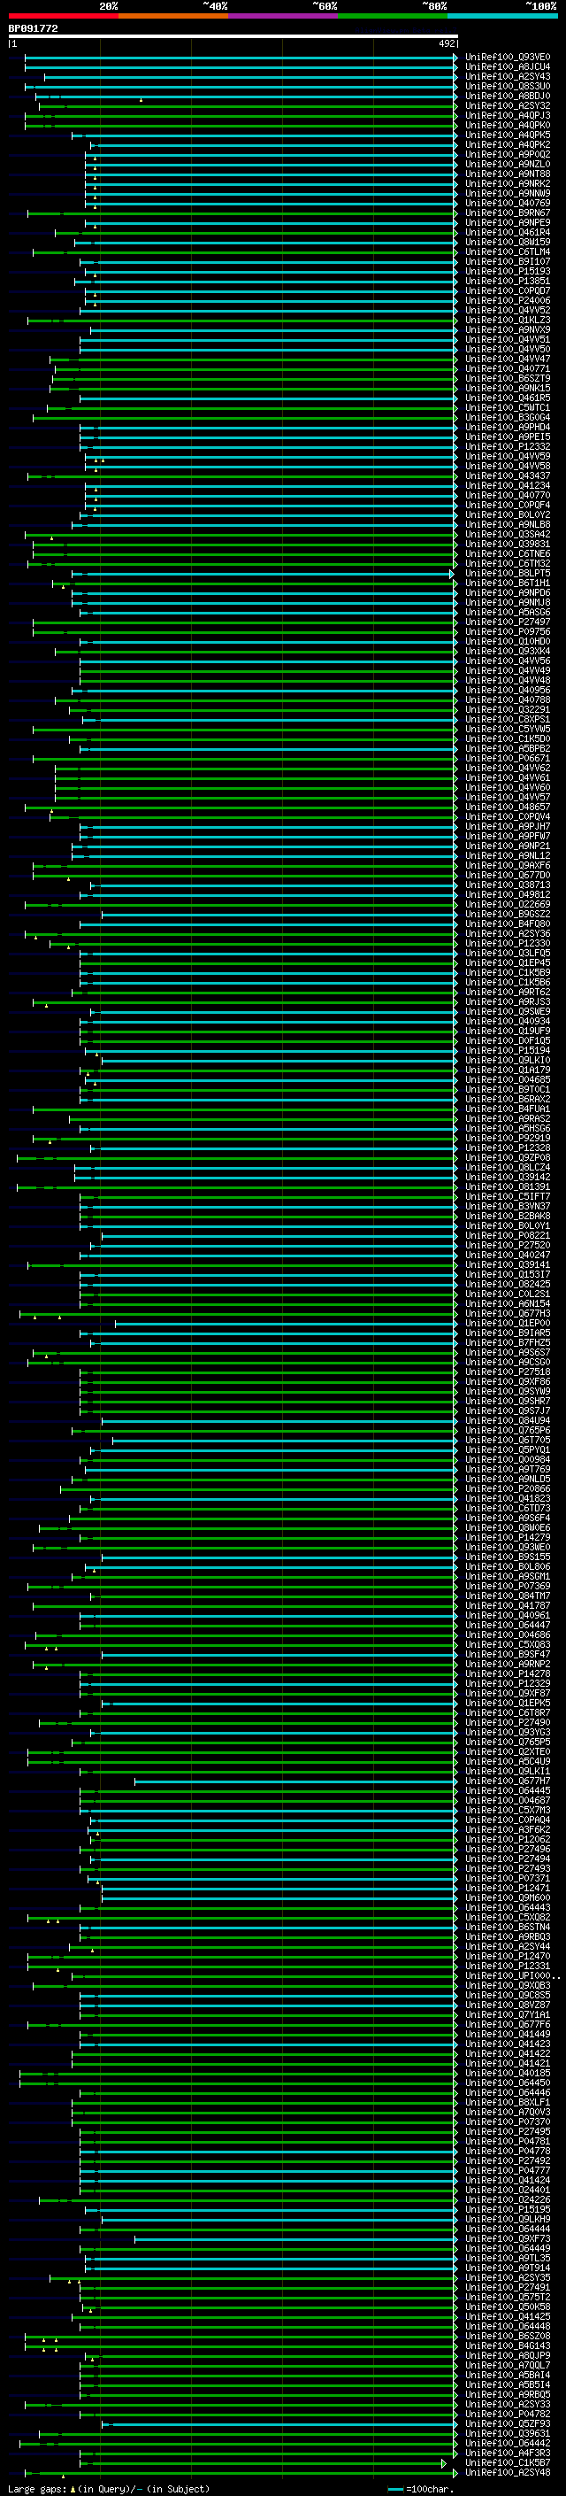Click label UniRef100_A9TL35
Image resolution: width=566 pixels, height=2496 pixels.
pyautogui.click(x=507, y=2258)
